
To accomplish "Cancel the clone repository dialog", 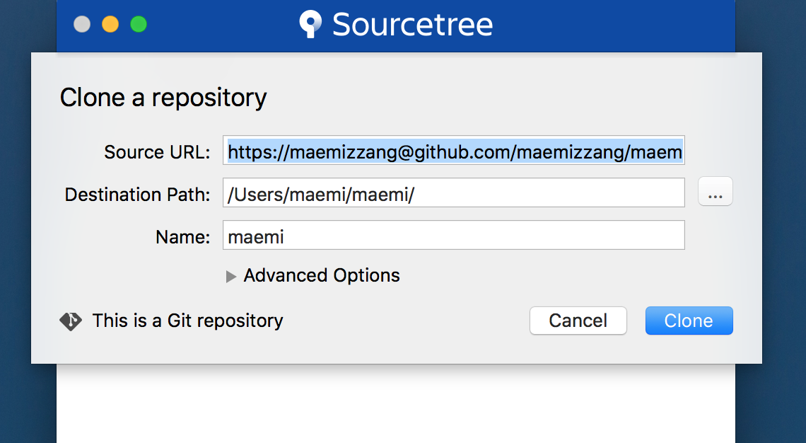I will pos(578,321).
